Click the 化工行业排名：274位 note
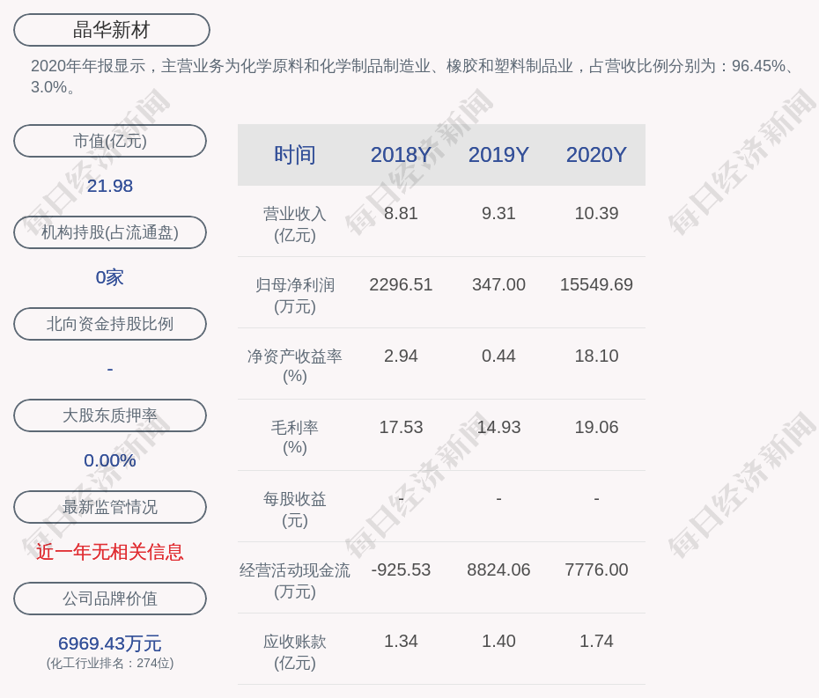Image resolution: width=819 pixels, height=698 pixels. click(110, 664)
